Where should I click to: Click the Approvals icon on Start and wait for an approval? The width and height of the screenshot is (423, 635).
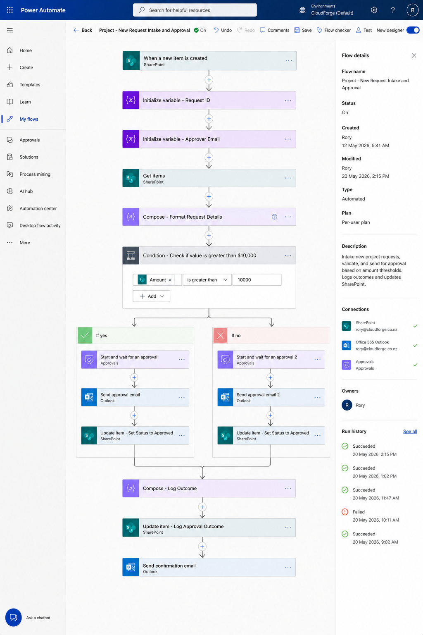(x=89, y=360)
